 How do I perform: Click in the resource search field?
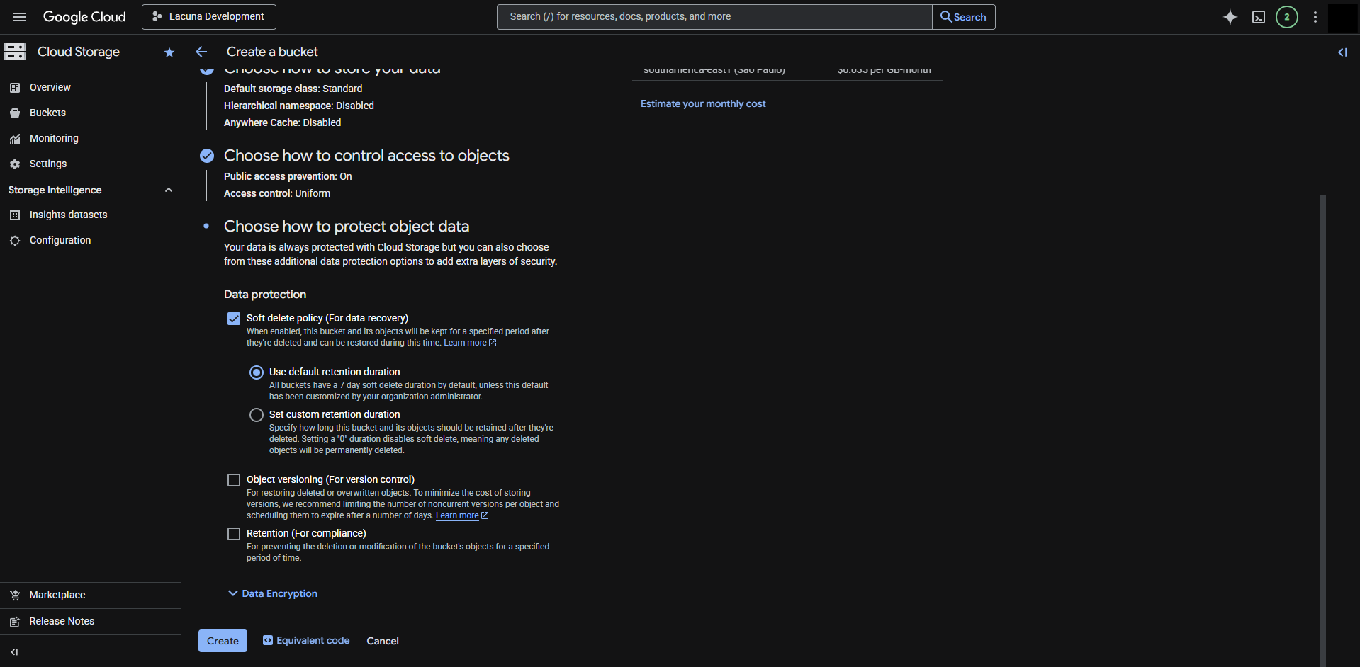point(714,17)
